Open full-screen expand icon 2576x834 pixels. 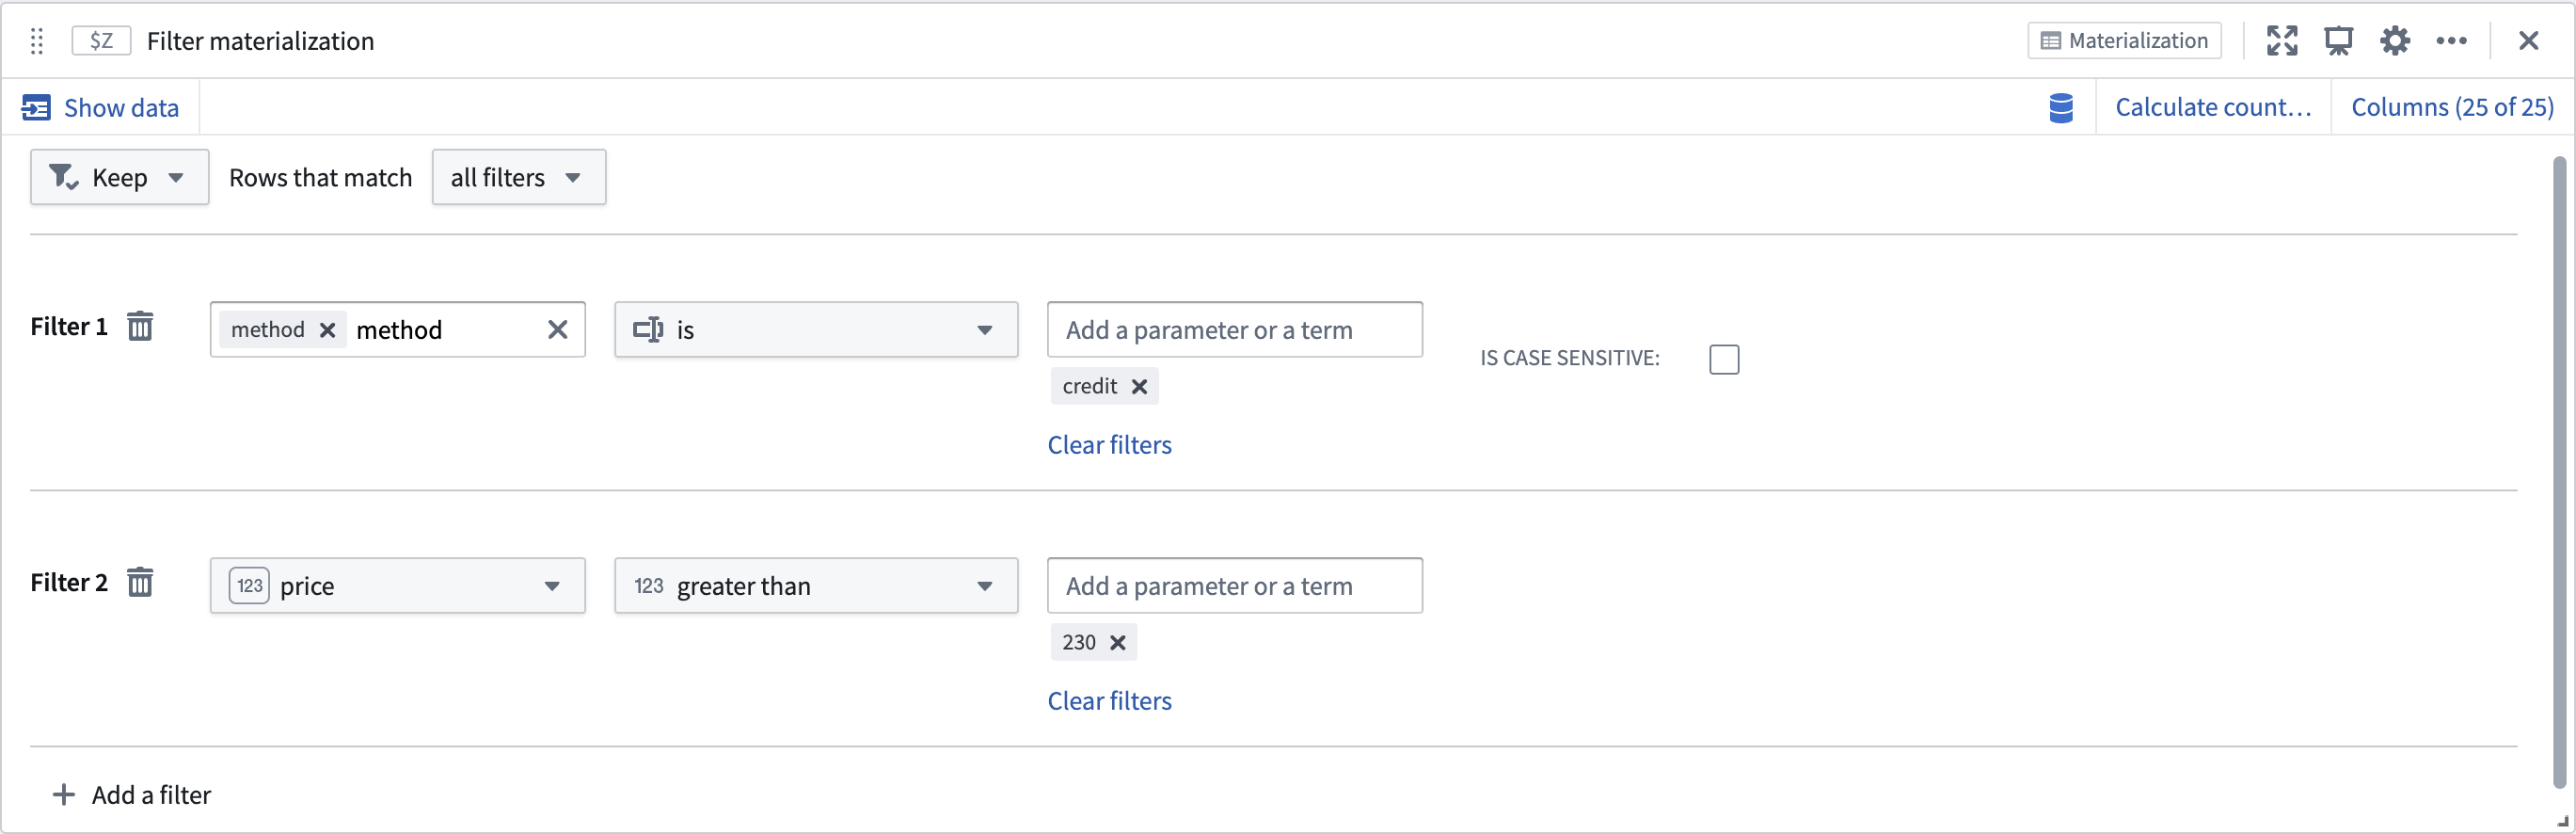click(x=2282, y=41)
